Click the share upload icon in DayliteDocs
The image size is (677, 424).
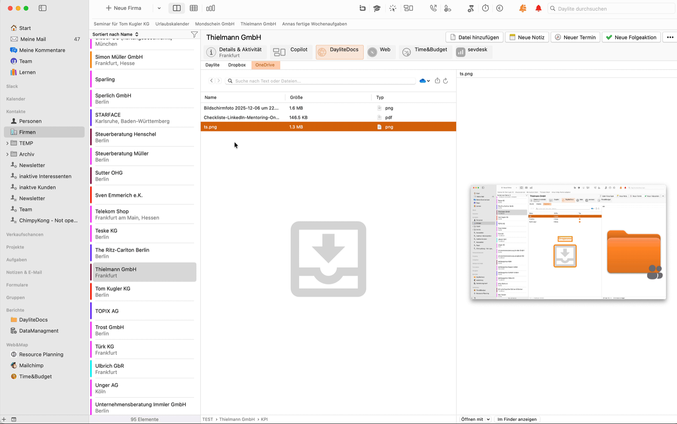pos(437,81)
